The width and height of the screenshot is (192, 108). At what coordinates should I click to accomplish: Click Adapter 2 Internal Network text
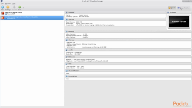[x=91, y=61]
